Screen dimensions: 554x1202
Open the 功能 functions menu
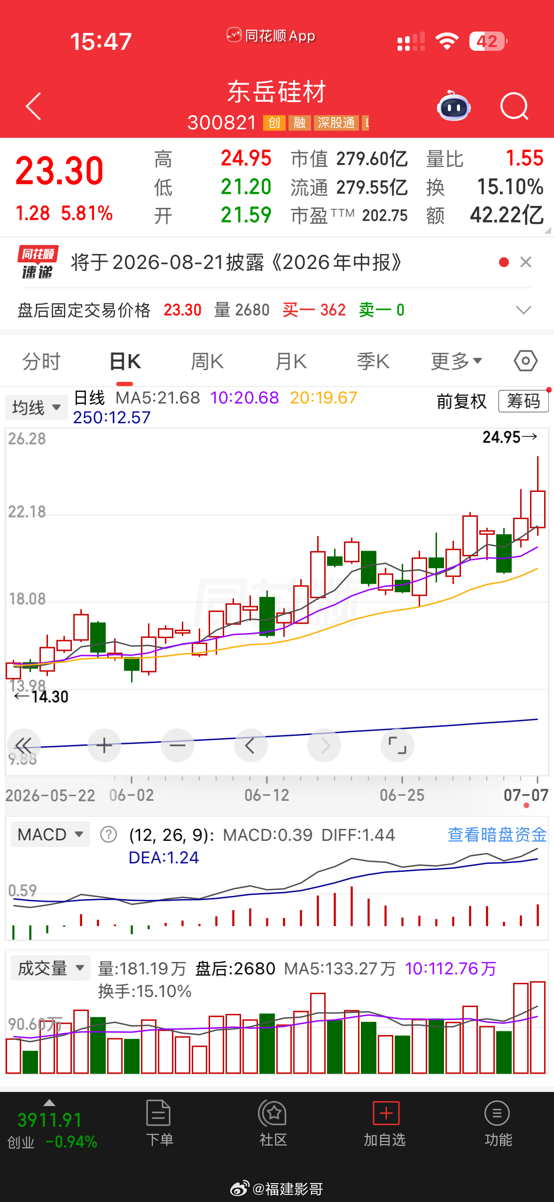(x=498, y=1124)
